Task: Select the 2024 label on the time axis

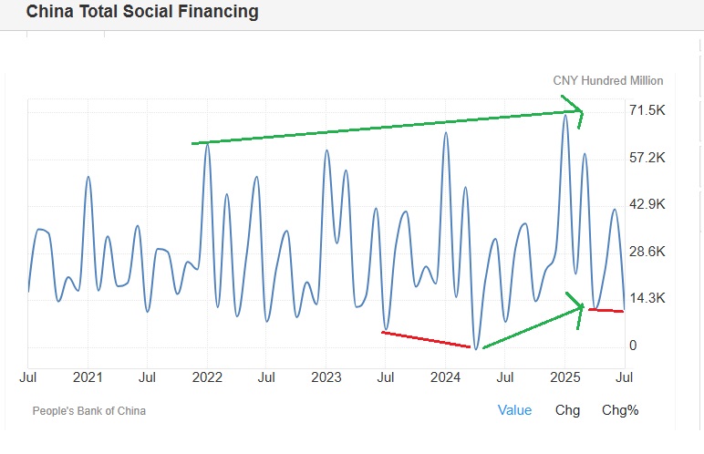Action: tap(445, 376)
